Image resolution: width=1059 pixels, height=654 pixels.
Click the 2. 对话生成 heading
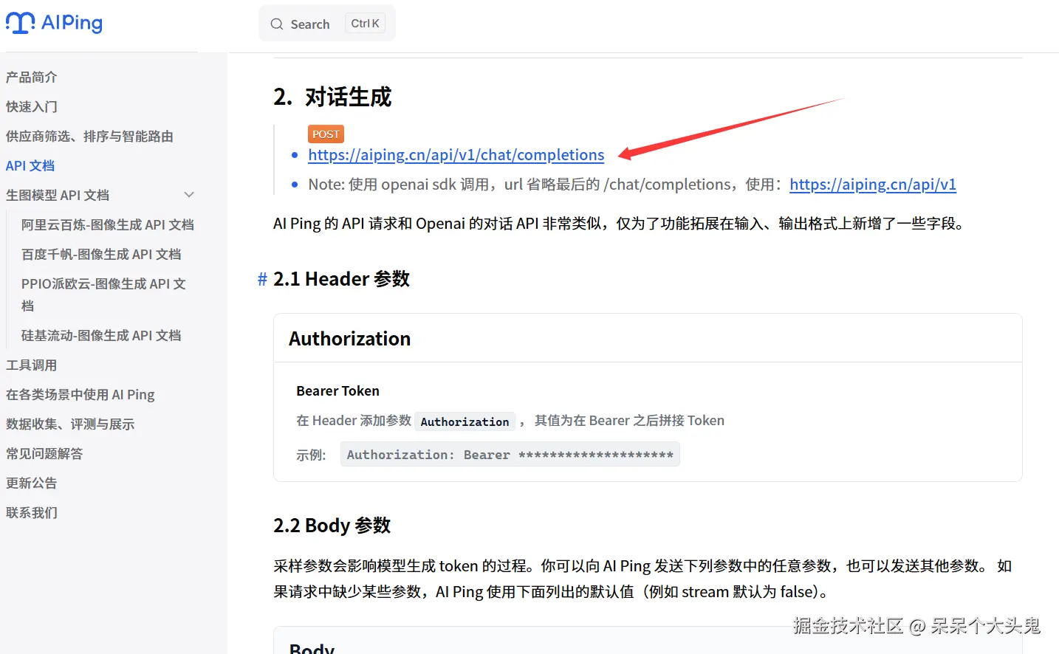tap(332, 97)
